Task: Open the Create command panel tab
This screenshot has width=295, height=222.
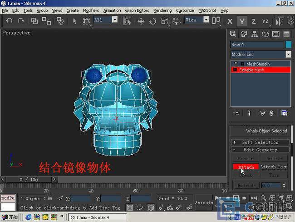Action: click(233, 34)
